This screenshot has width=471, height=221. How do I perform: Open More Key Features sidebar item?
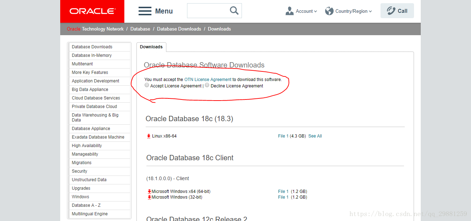(x=99, y=72)
